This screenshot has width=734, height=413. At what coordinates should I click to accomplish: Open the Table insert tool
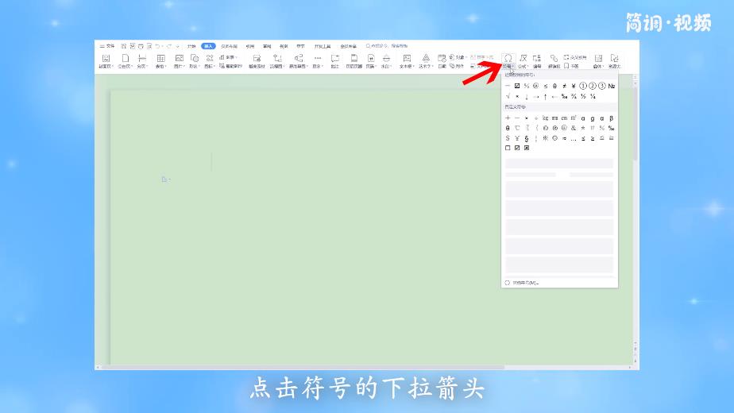click(x=160, y=59)
